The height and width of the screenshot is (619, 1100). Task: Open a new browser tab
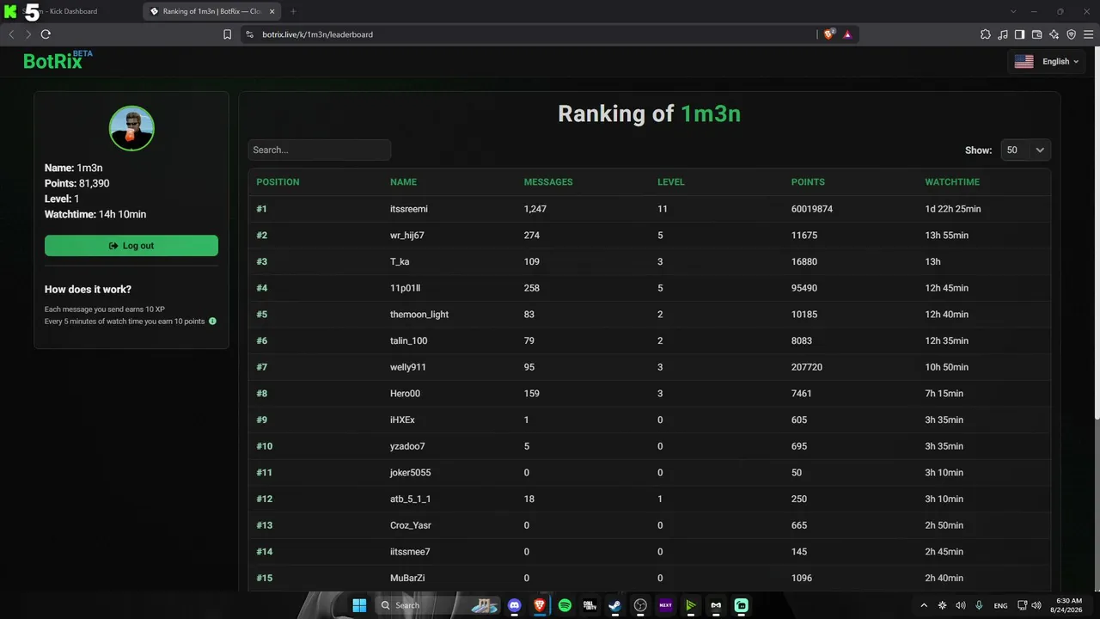(x=293, y=11)
